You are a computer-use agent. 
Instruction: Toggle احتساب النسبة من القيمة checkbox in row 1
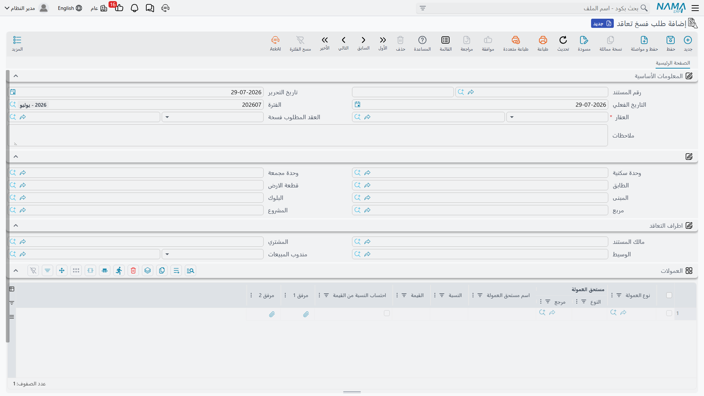387,313
